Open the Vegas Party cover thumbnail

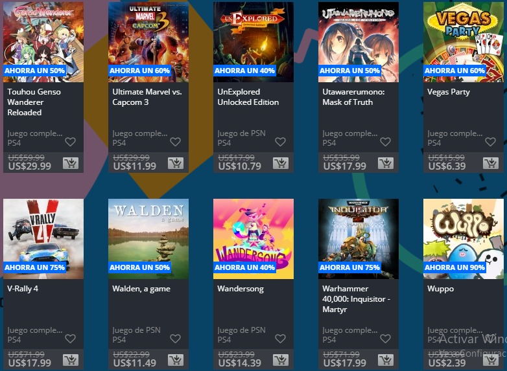464,42
